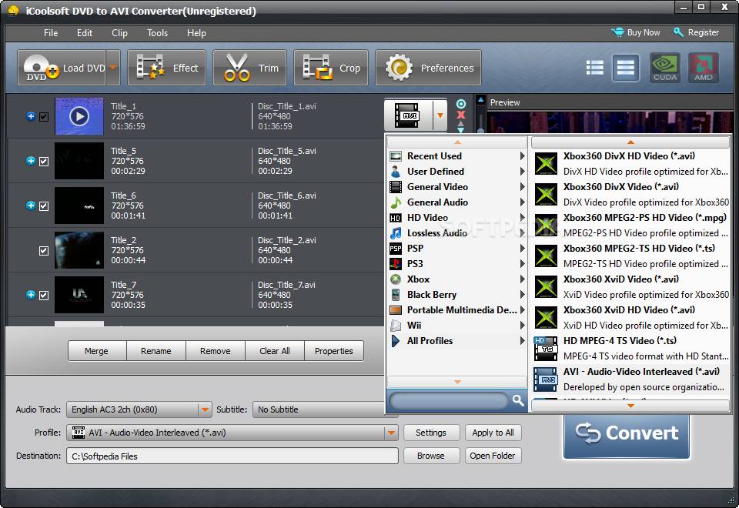Uncheck the Title_6 checkbox
This screenshot has height=508, width=739.
pyautogui.click(x=44, y=206)
